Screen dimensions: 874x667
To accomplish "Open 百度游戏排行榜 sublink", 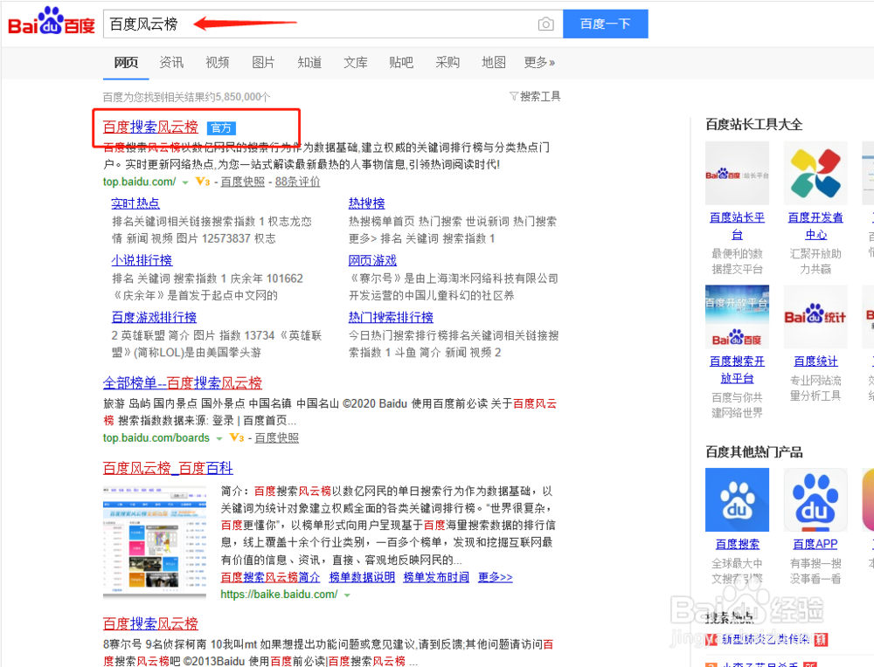I will tap(154, 317).
